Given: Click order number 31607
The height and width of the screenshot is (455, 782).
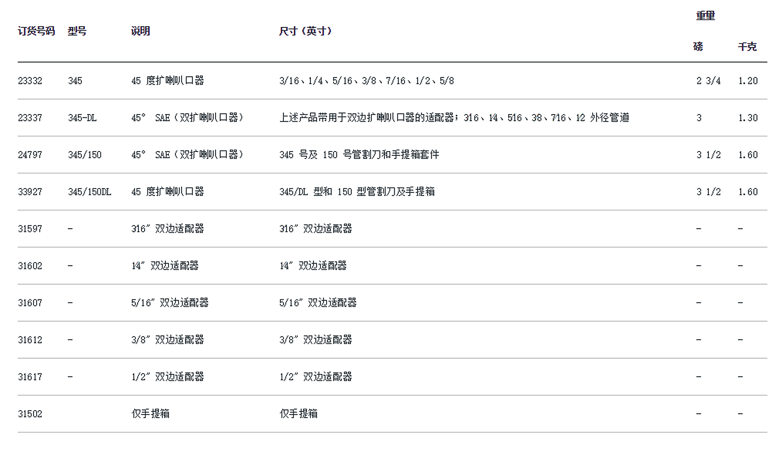Looking at the screenshot, I should coord(30,303).
